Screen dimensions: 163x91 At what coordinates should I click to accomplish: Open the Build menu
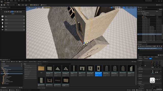[x=19, y=1]
